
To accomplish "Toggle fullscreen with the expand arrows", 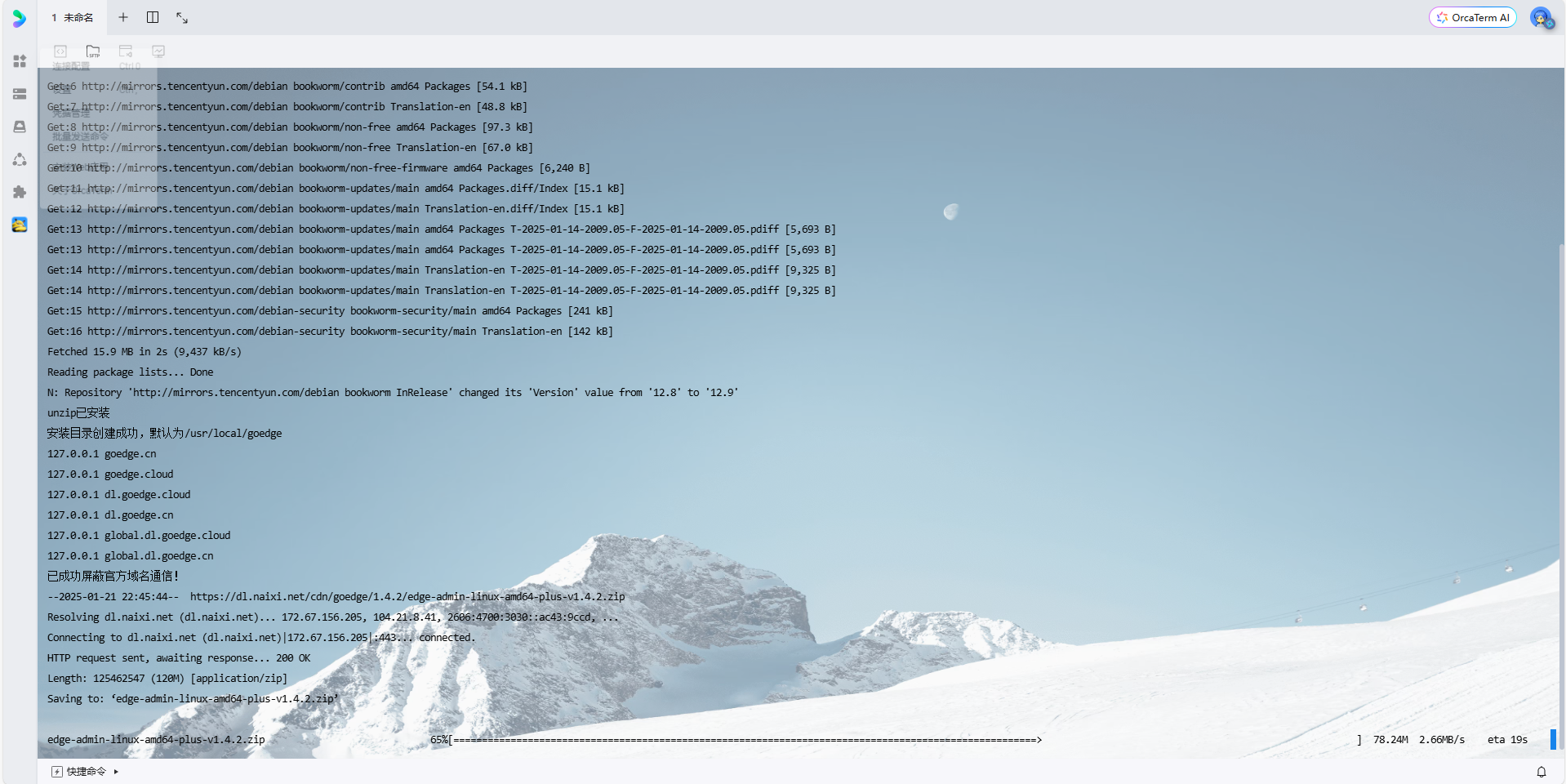I will tap(182, 17).
